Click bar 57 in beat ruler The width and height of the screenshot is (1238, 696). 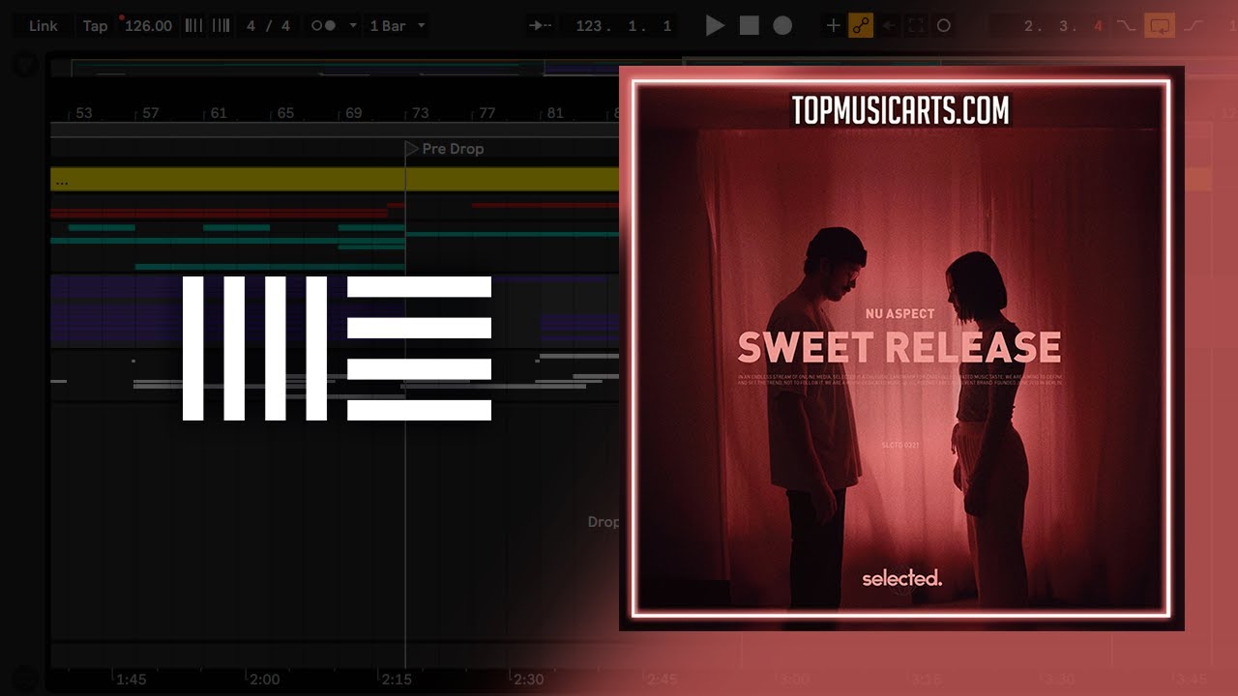[150, 113]
